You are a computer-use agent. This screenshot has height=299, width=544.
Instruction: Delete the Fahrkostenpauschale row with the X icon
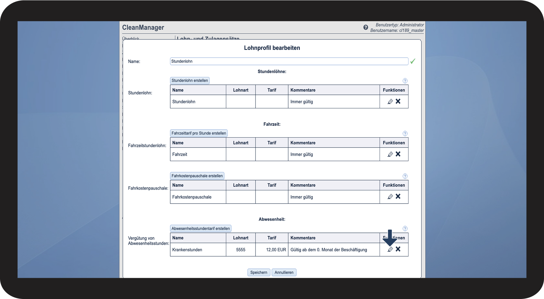(x=398, y=196)
